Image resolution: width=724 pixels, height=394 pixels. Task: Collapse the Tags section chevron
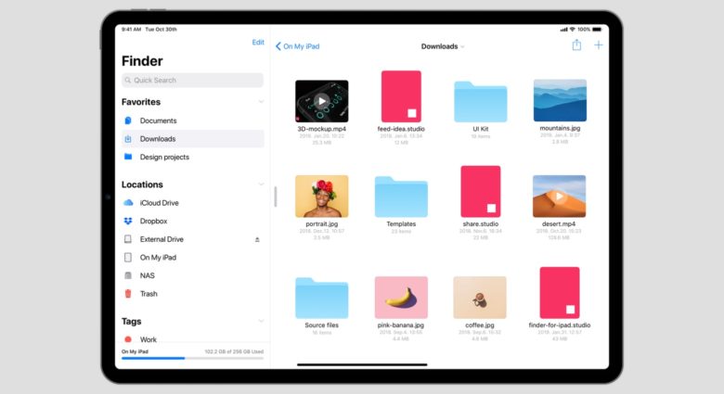tap(261, 321)
